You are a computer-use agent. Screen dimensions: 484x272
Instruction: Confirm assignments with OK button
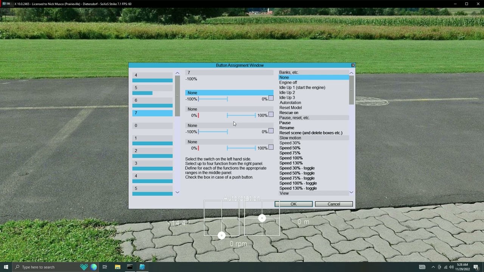tap(293, 204)
